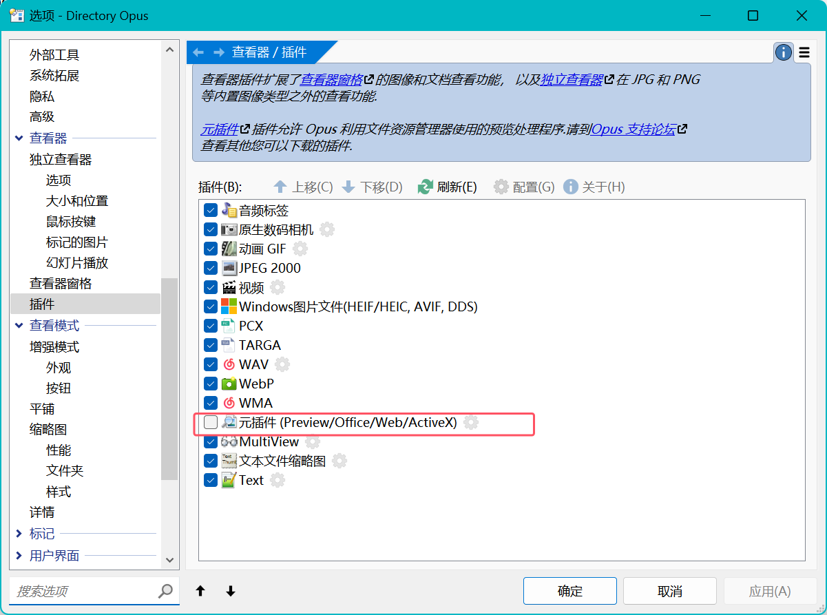Open the 元插件 hyperlink in the description
The image size is (827, 615).
[x=220, y=129]
